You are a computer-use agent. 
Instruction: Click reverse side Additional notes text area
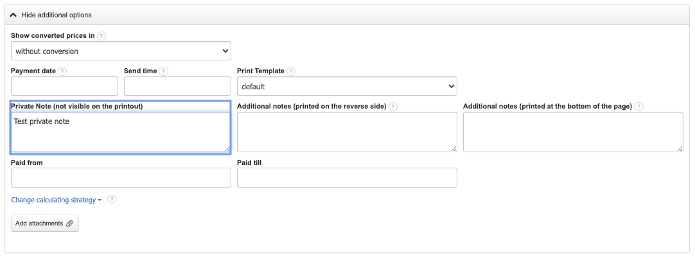[x=347, y=132]
